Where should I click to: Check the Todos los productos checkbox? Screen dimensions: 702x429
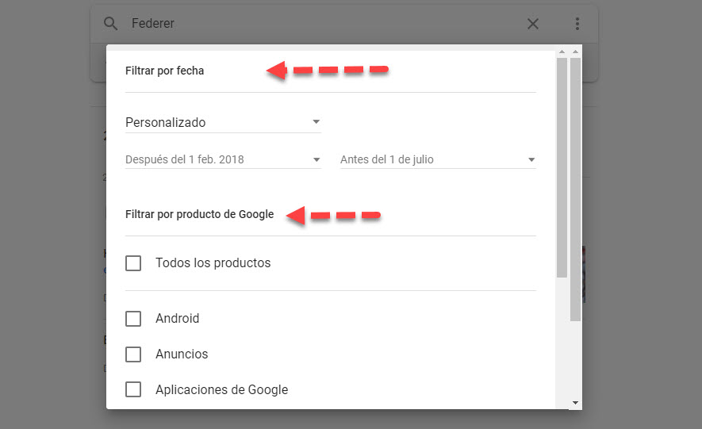[x=133, y=262]
